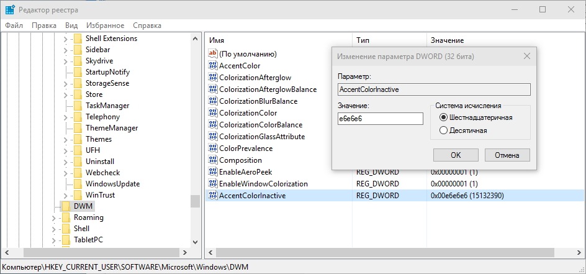Choose the Десятичная radio option

pyautogui.click(x=443, y=130)
